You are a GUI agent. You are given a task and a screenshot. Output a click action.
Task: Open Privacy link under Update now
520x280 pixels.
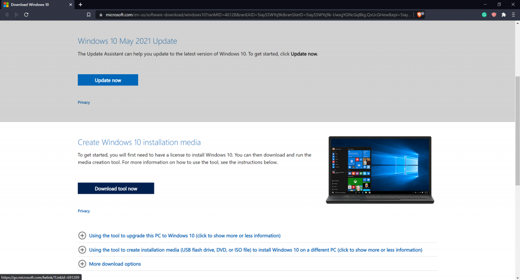pos(84,103)
